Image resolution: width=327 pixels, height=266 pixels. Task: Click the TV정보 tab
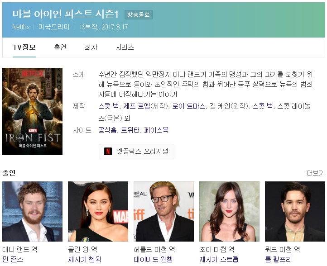tap(24, 47)
